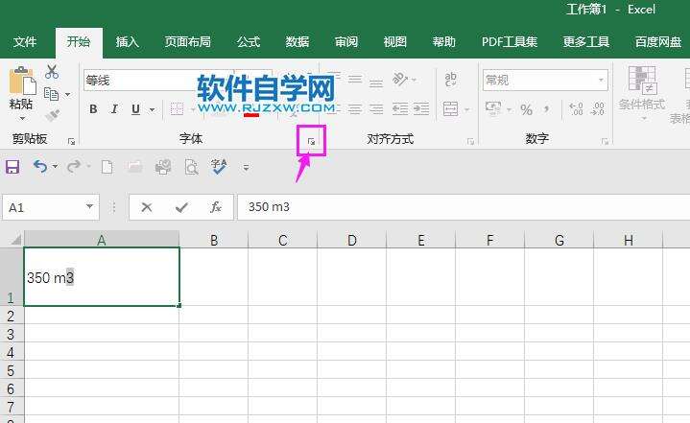Image resolution: width=690 pixels, height=423 pixels.
Task: Toggle Underline formatting
Action: [135, 109]
